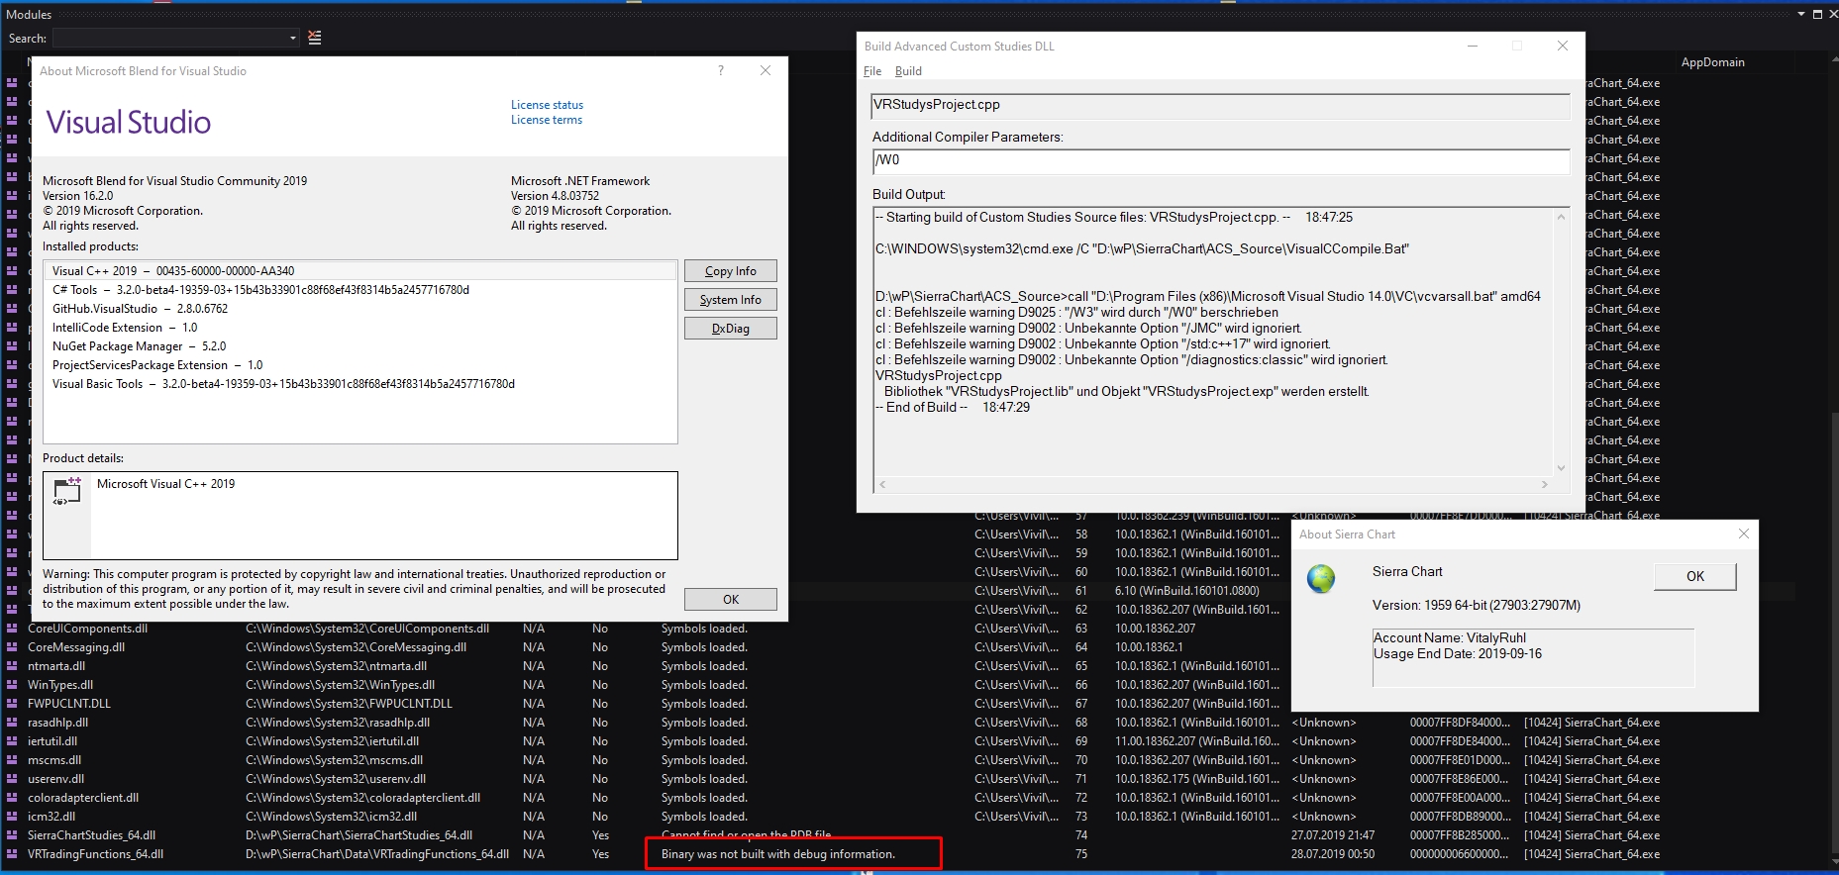
Task: Click the Additional Compiler Parameters field
Action: (x=1221, y=160)
